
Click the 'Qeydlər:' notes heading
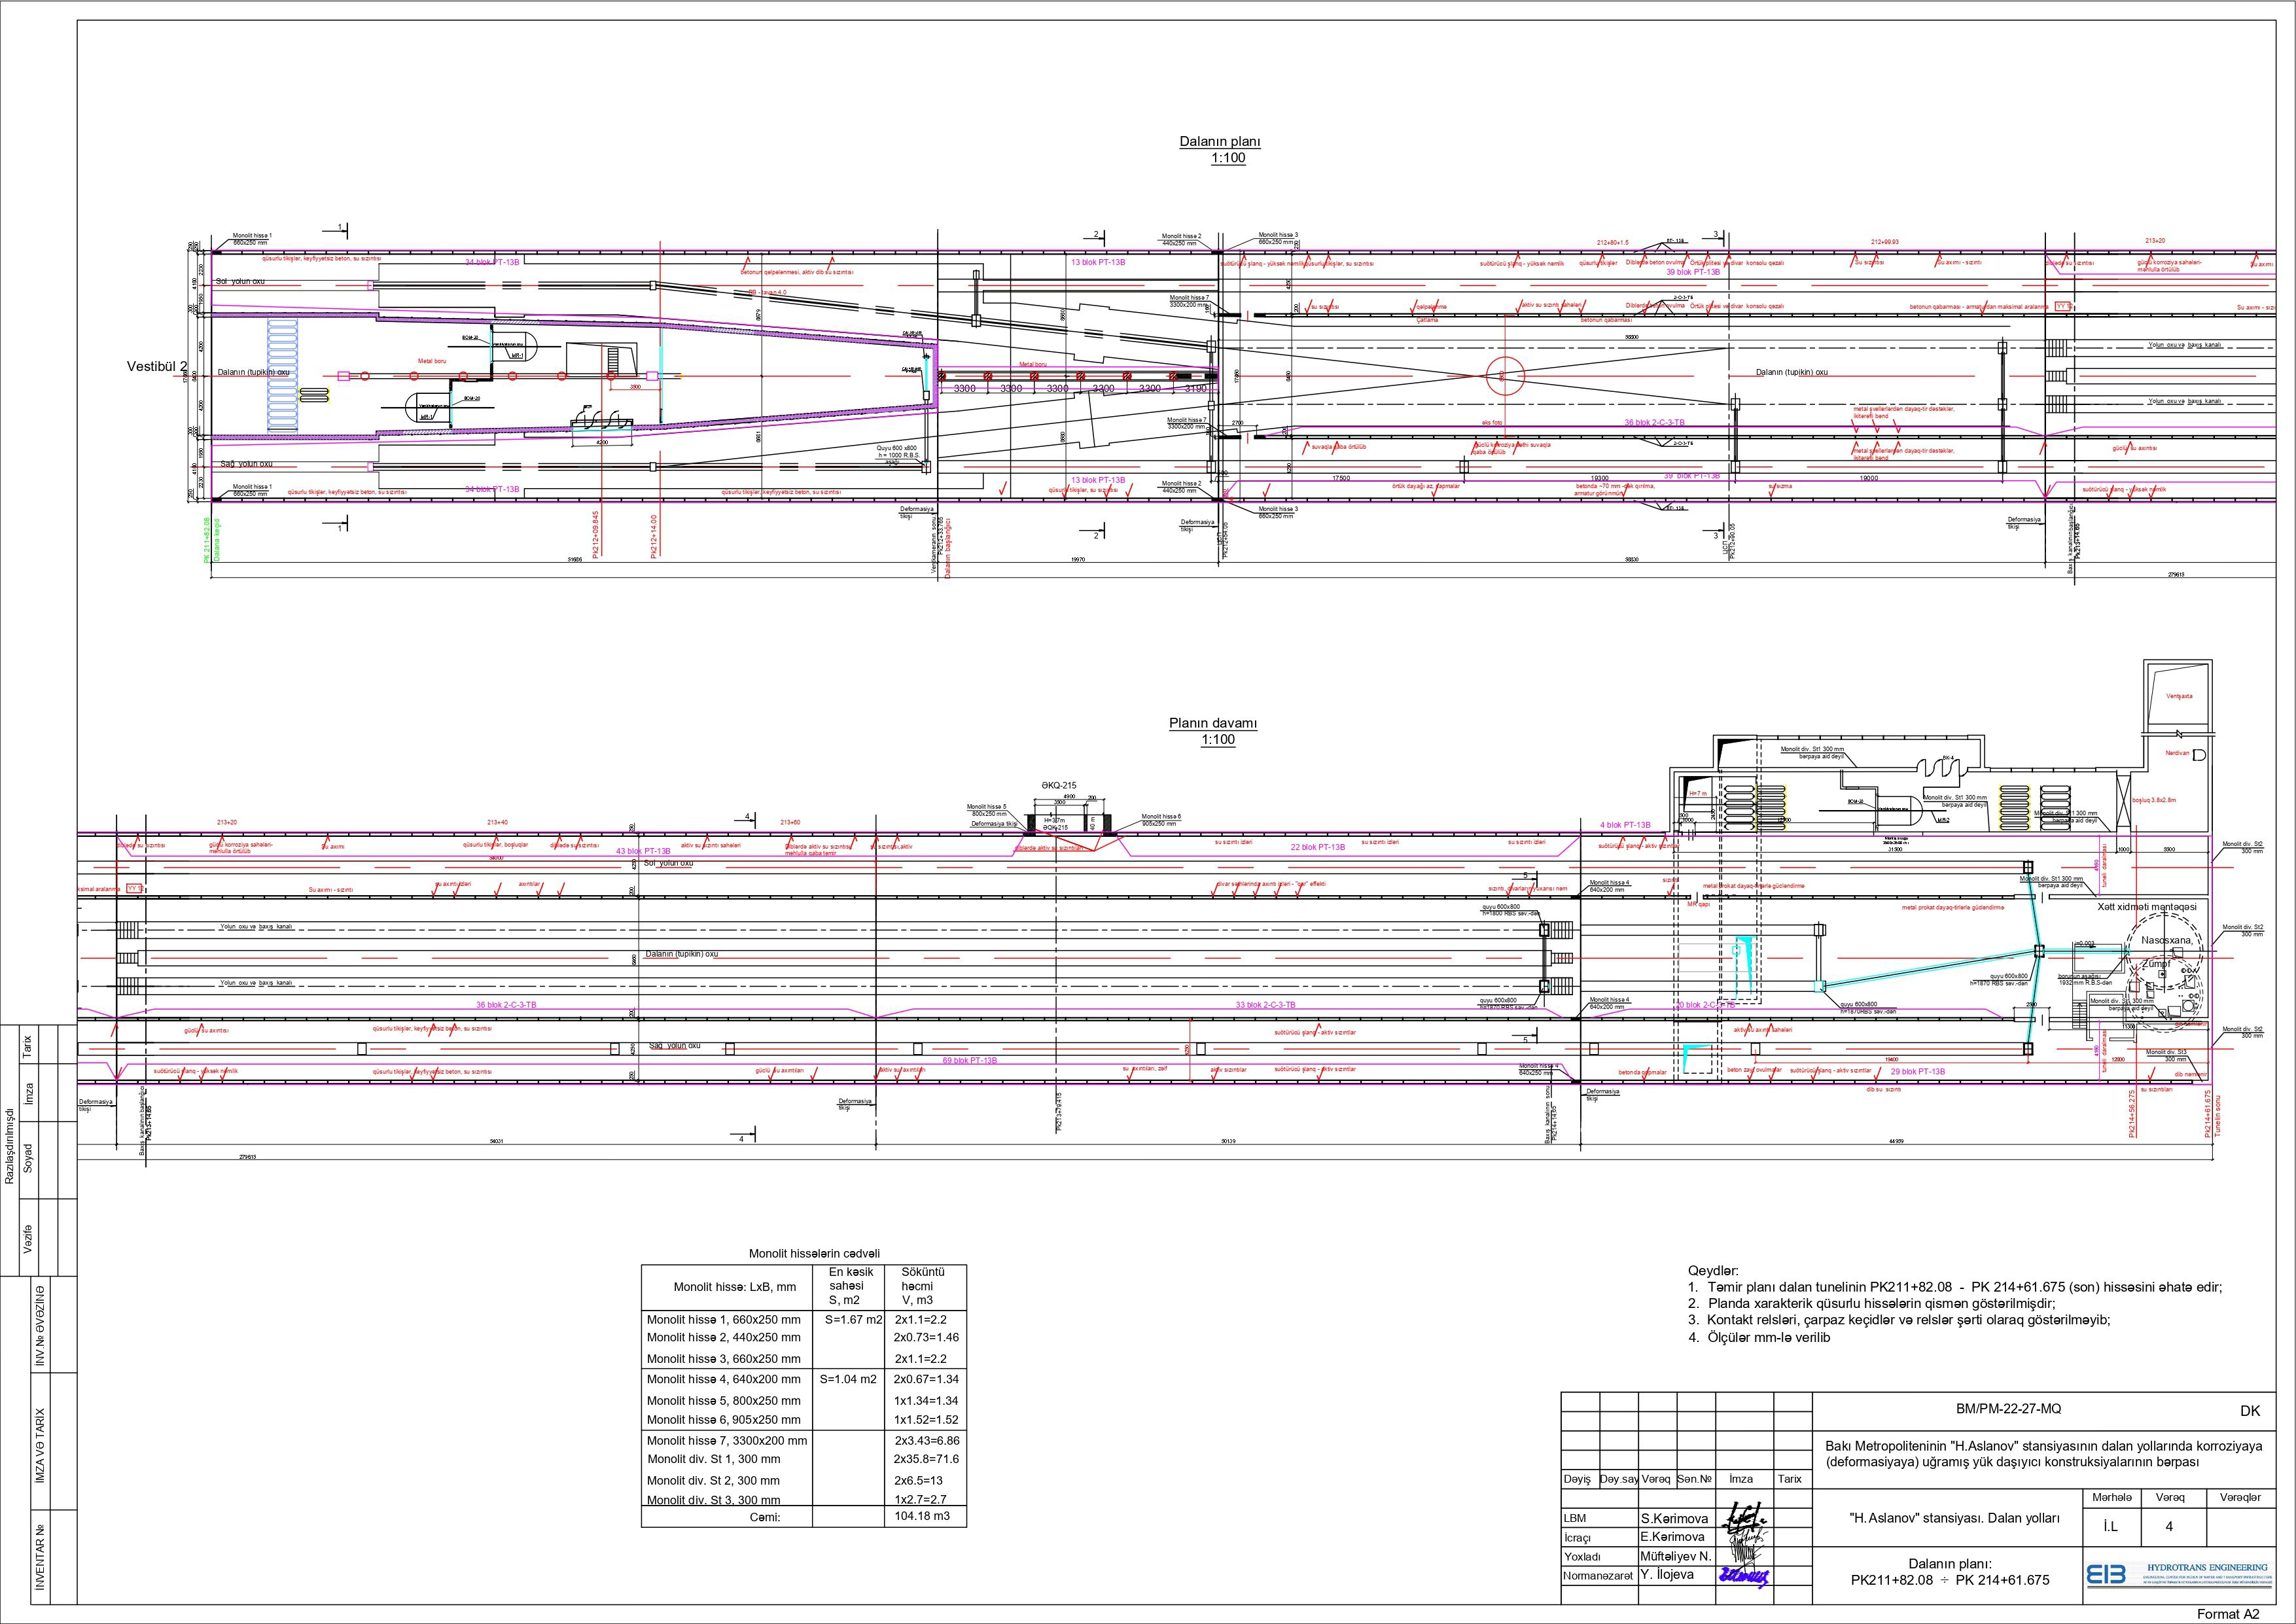click(1713, 1271)
